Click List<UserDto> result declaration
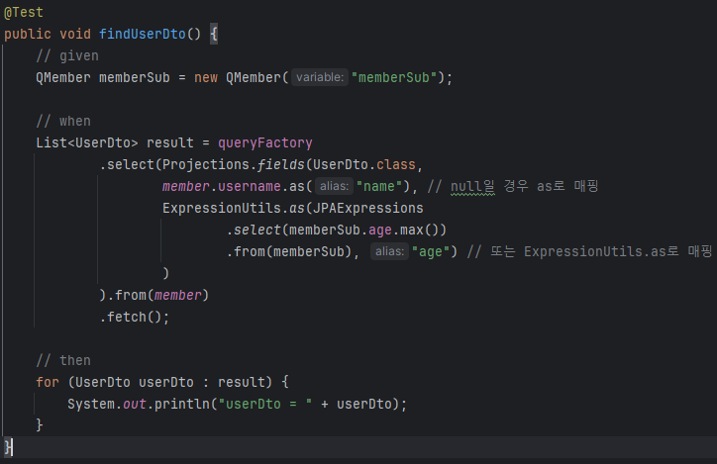 (115, 142)
